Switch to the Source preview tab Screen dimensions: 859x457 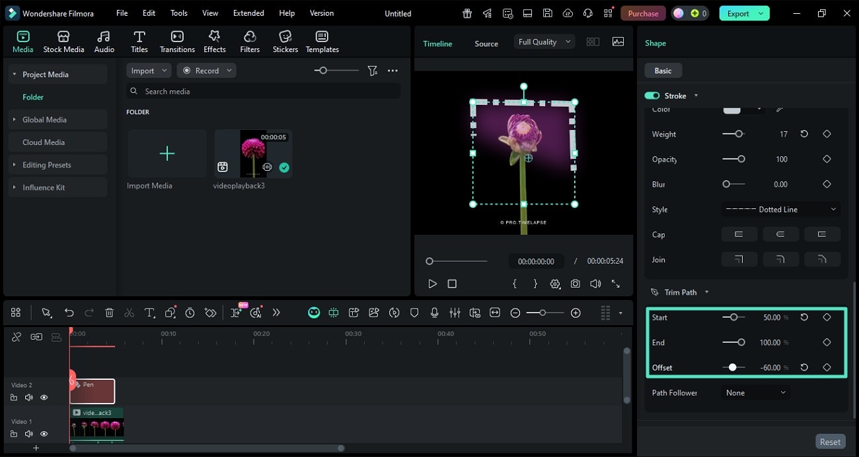coord(486,44)
